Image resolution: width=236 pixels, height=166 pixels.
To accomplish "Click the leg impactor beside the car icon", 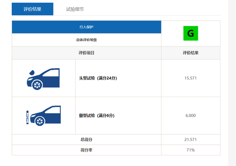I will [27, 117].
